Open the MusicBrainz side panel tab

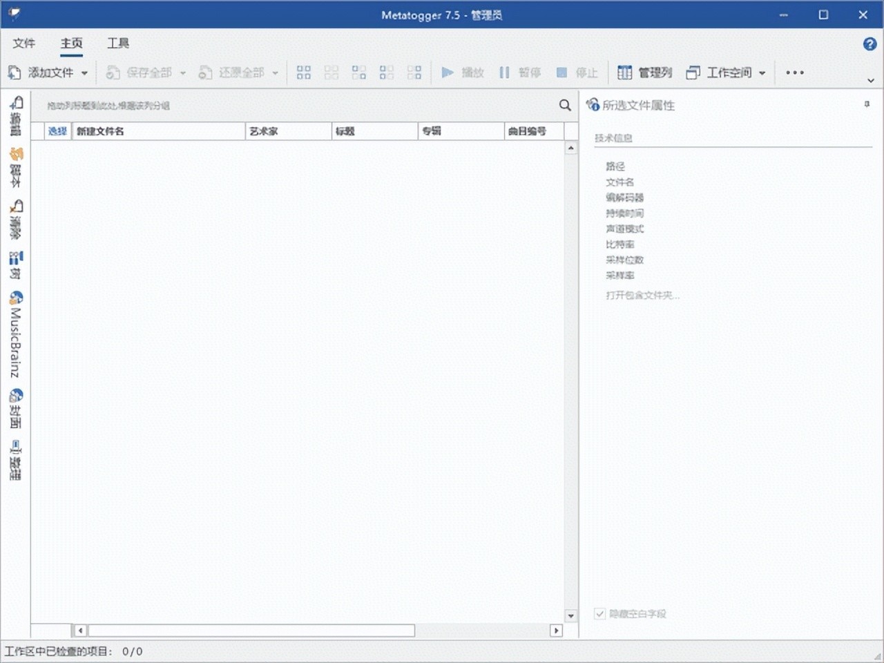(x=16, y=334)
